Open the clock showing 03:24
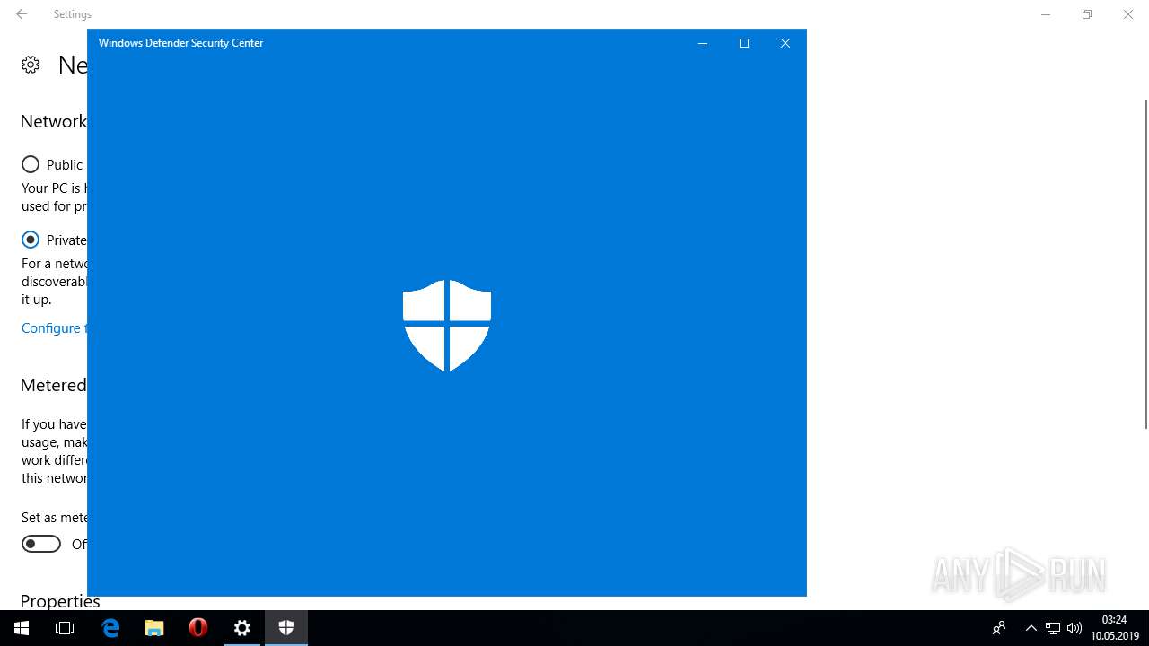This screenshot has height=646, width=1149. [1115, 628]
